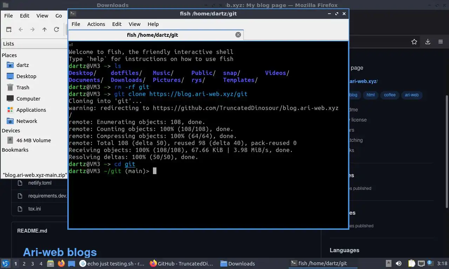Click the Languages section heading
Image resolution: width=449 pixels, height=269 pixels.
point(344,250)
